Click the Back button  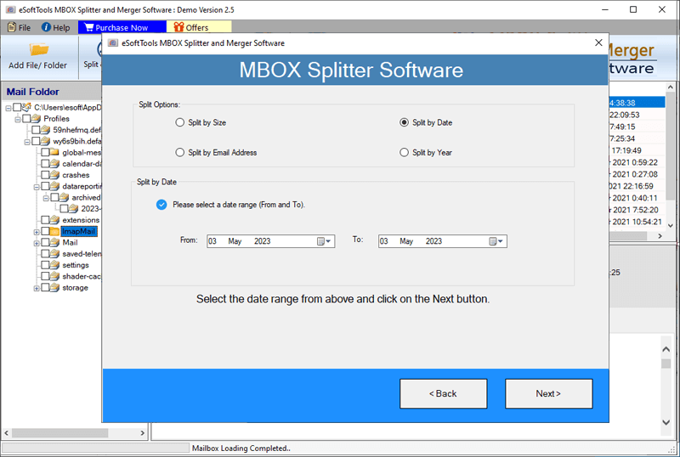click(443, 393)
